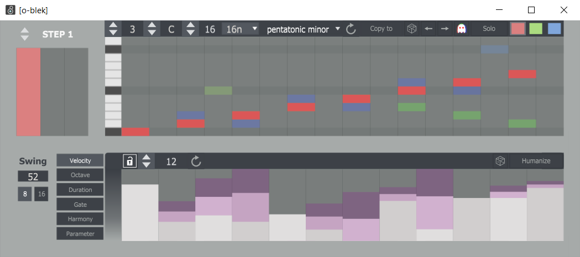Click the reset icon in the velocity toolbar

click(x=196, y=161)
